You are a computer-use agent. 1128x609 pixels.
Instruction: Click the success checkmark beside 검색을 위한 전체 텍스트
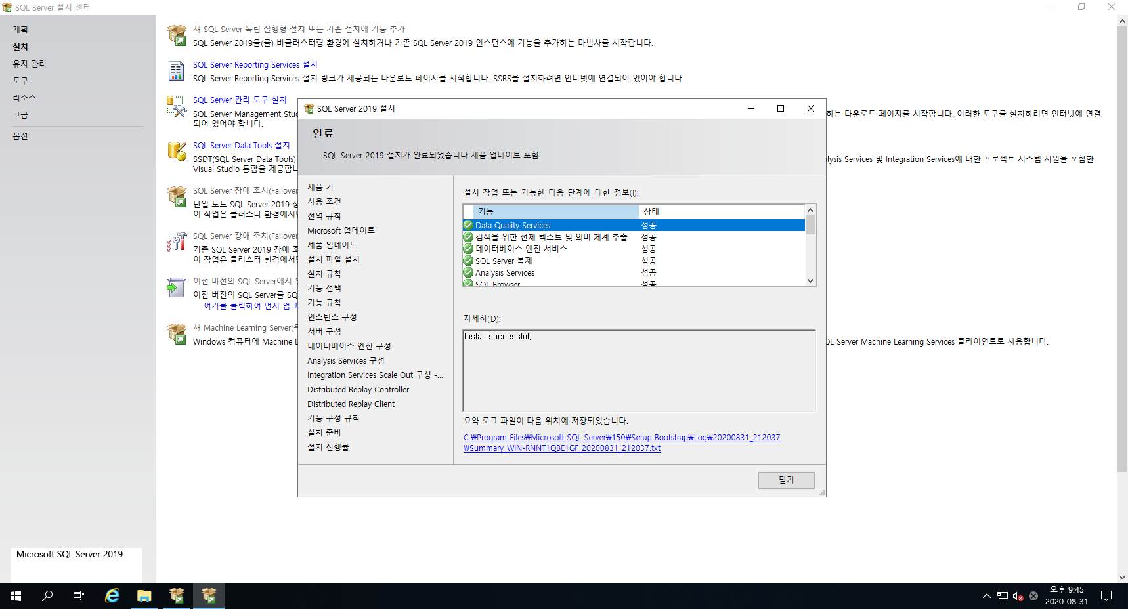[x=468, y=237]
